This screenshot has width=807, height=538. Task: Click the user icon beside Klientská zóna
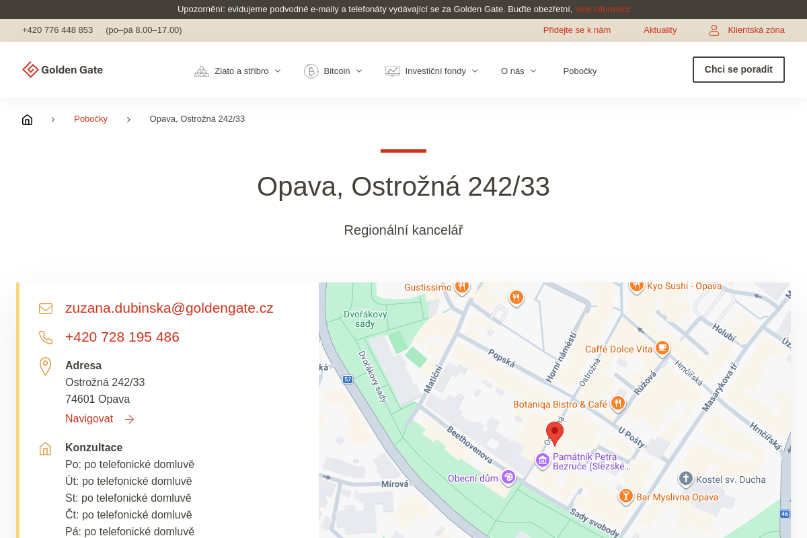click(714, 30)
